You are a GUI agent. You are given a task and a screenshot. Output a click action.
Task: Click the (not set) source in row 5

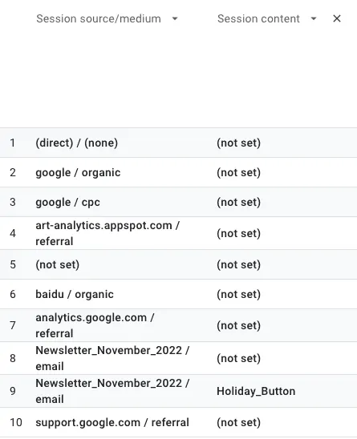click(x=57, y=264)
